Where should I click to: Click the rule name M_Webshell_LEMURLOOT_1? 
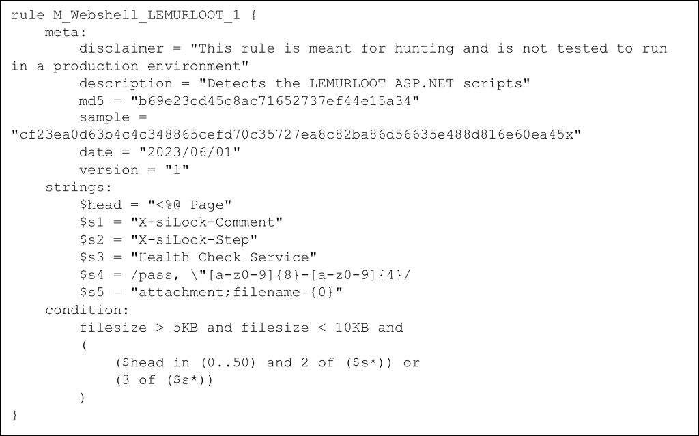pos(146,15)
